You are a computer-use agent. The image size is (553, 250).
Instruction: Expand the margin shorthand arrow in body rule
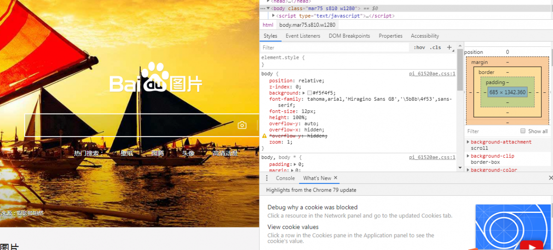[291, 170]
